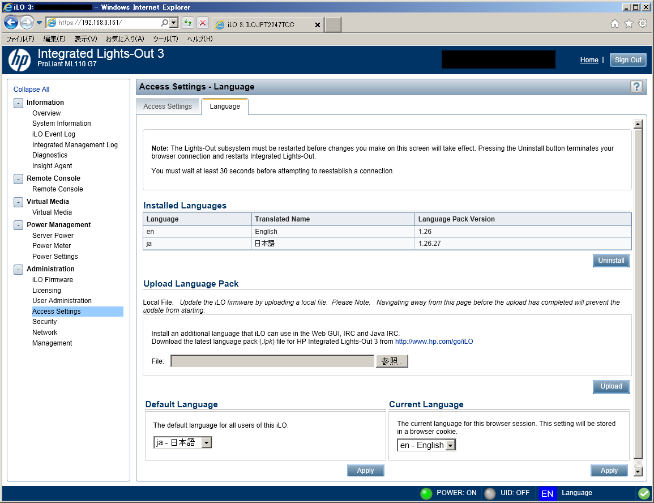Switch to the Access Settings tab
Image resolution: width=654 pixels, height=503 pixels.
[x=168, y=106]
